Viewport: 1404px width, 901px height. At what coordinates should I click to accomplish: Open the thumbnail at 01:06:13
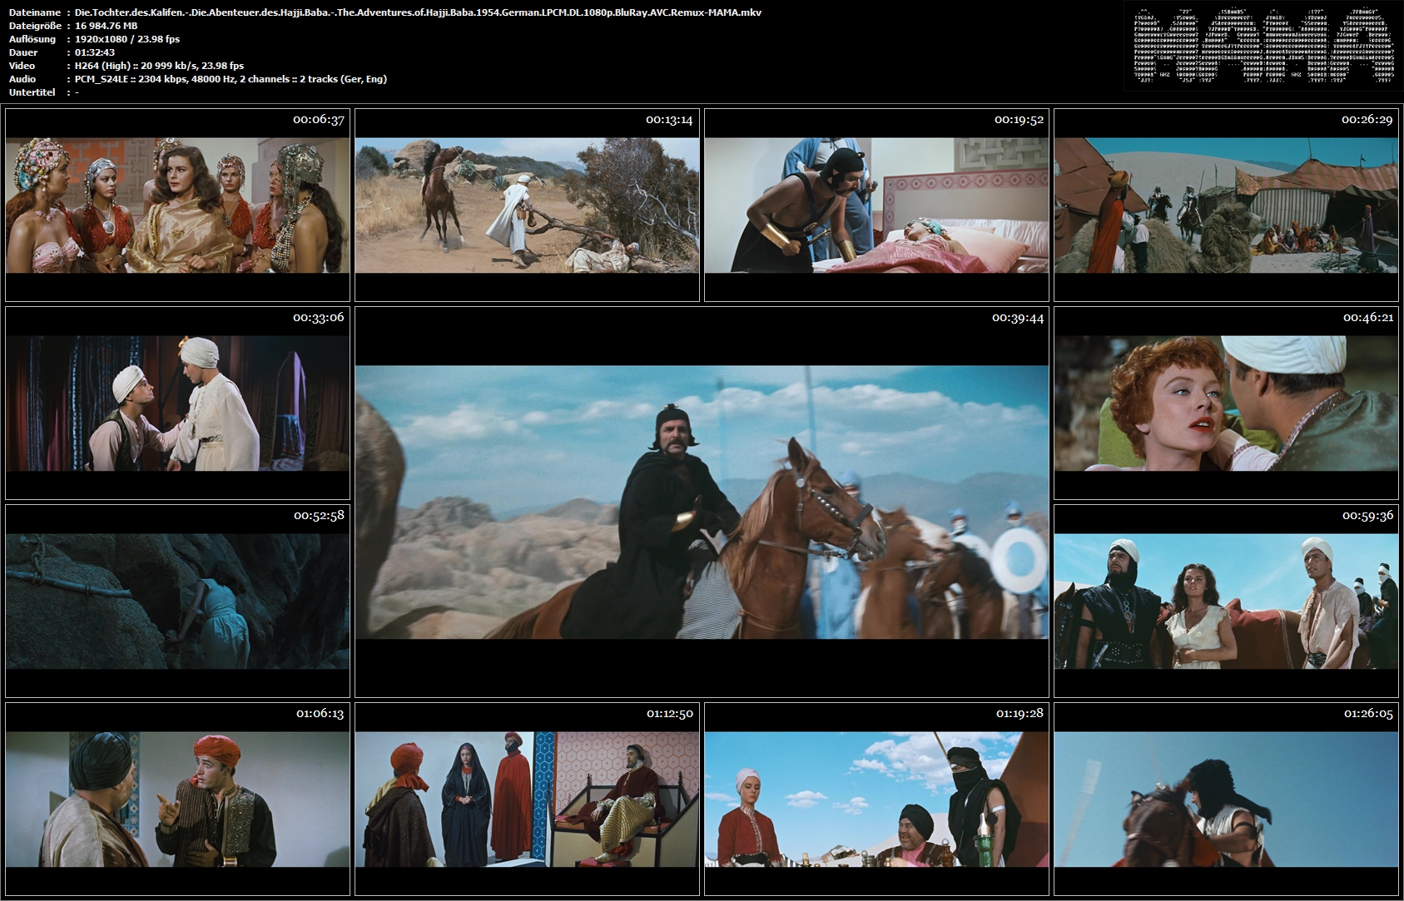(x=177, y=799)
